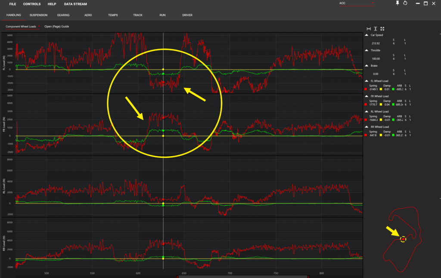
Task: Click the red position dot on track map
Action: (403, 239)
